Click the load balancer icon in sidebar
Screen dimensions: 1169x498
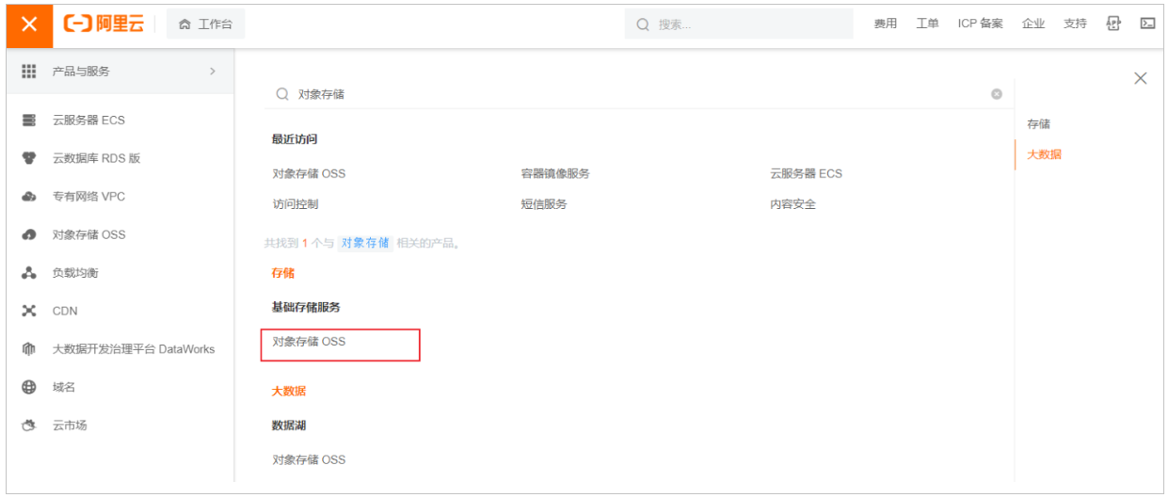(29, 273)
